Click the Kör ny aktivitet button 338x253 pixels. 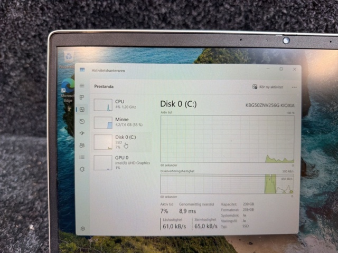coord(268,87)
